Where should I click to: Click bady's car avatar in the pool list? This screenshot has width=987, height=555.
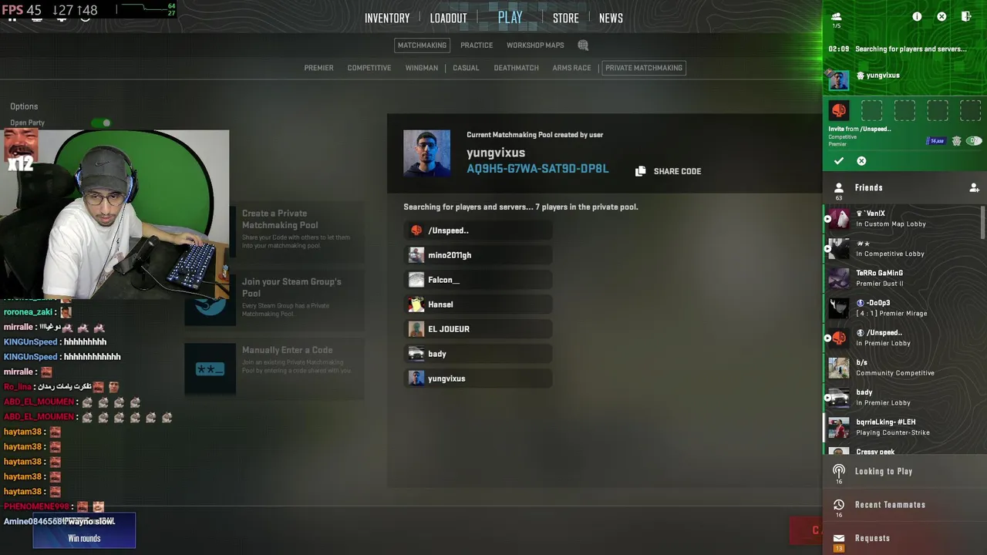click(x=416, y=353)
